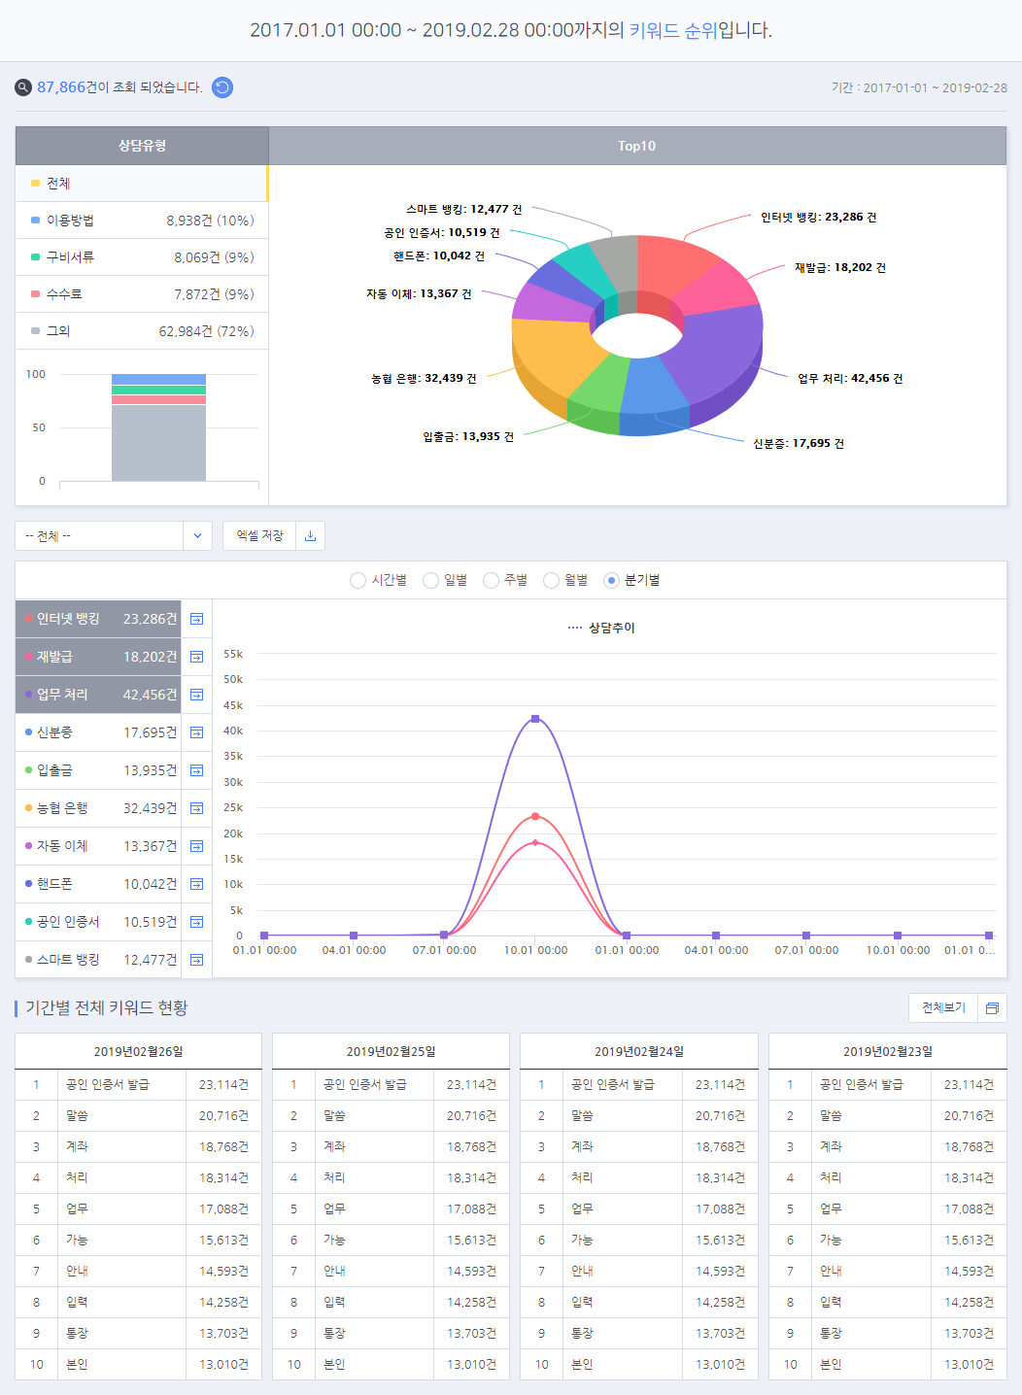Click the 업무 처리 peak point on chart

click(535, 719)
